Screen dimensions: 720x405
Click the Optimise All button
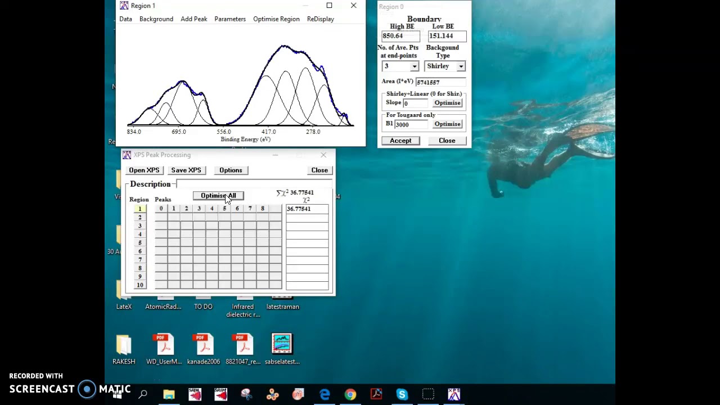pyautogui.click(x=218, y=196)
